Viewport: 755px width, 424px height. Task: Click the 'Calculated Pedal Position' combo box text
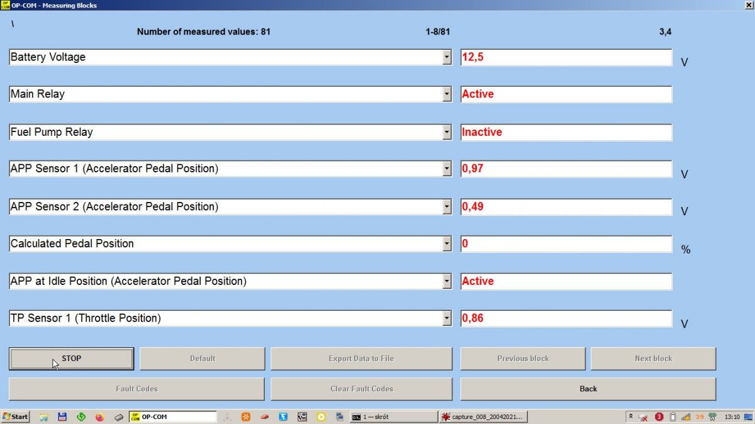72,243
